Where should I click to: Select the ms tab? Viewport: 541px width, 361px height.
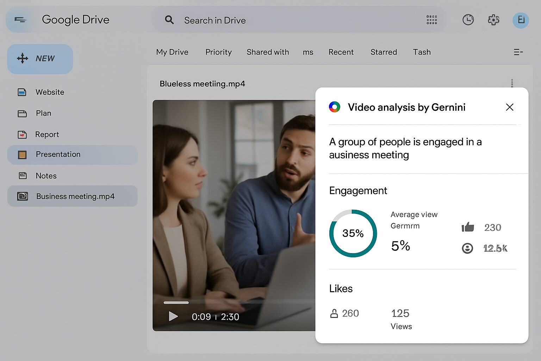tap(308, 53)
